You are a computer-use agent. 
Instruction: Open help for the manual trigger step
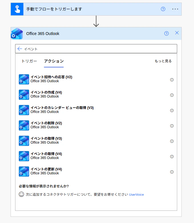tap(163, 9)
